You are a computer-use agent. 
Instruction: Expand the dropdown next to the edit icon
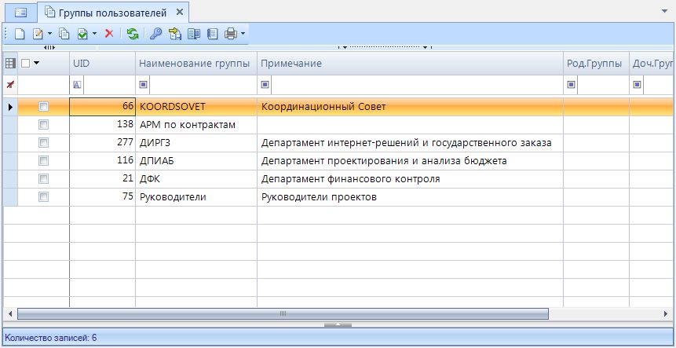pos(49,34)
